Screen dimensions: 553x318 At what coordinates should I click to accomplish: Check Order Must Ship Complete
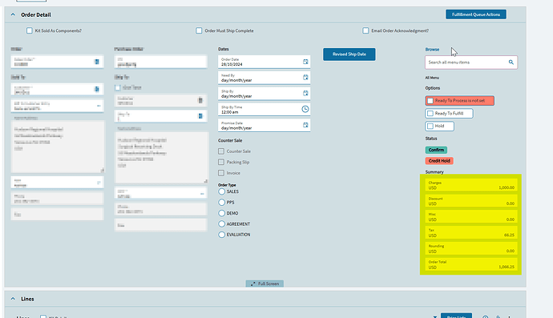tap(199, 30)
